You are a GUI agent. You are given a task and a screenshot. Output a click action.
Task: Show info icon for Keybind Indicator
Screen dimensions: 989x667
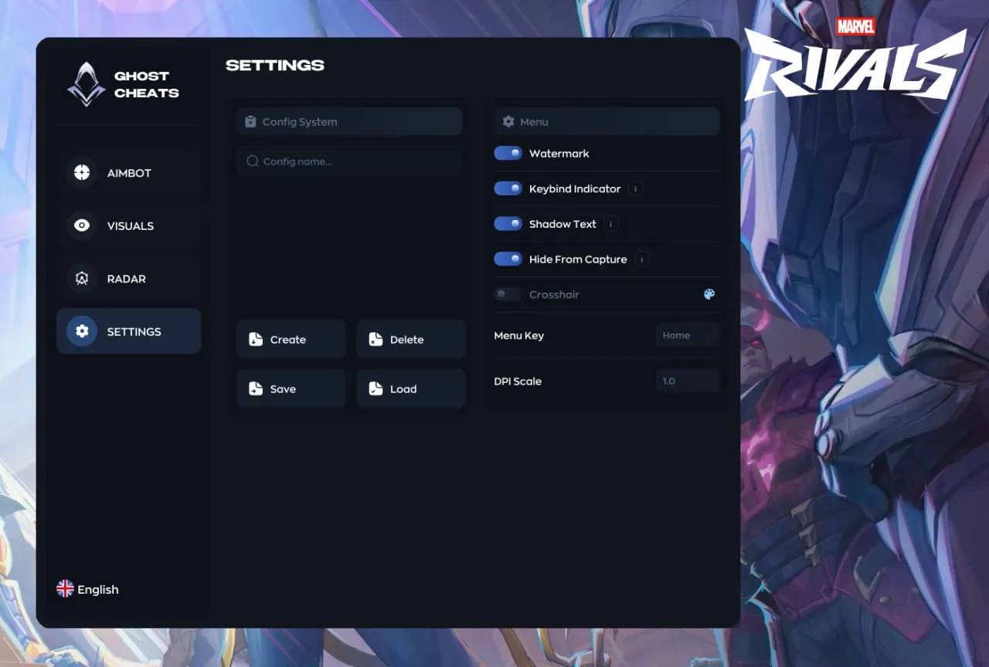click(635, 188)
